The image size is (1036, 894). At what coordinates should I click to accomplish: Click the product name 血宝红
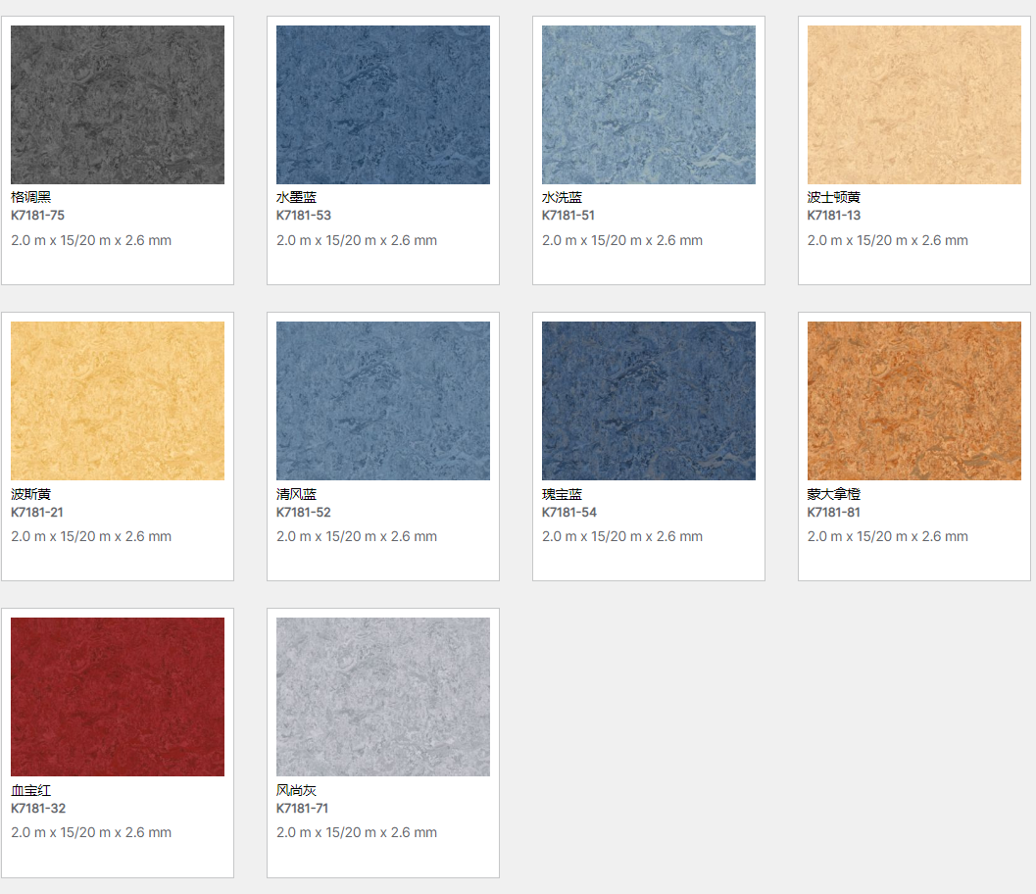point(31,789)
